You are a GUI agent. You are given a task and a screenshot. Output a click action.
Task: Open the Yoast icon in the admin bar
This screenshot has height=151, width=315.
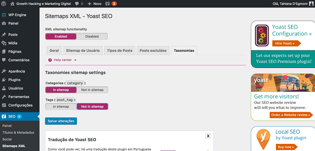107,4
